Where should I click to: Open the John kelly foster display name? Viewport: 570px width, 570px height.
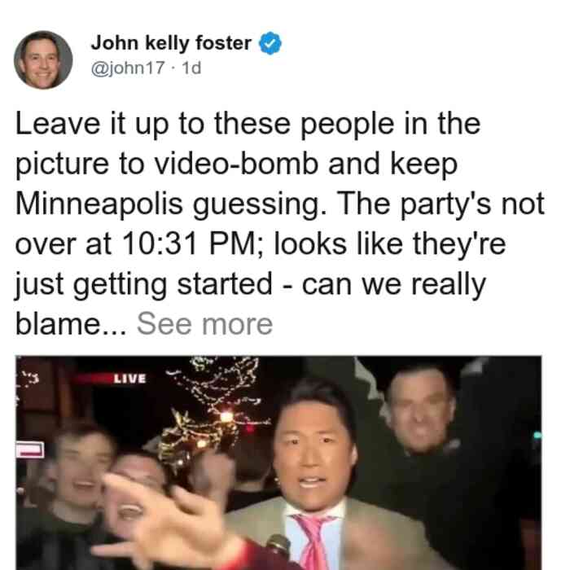pyautogui.click(x=171, y=43)
